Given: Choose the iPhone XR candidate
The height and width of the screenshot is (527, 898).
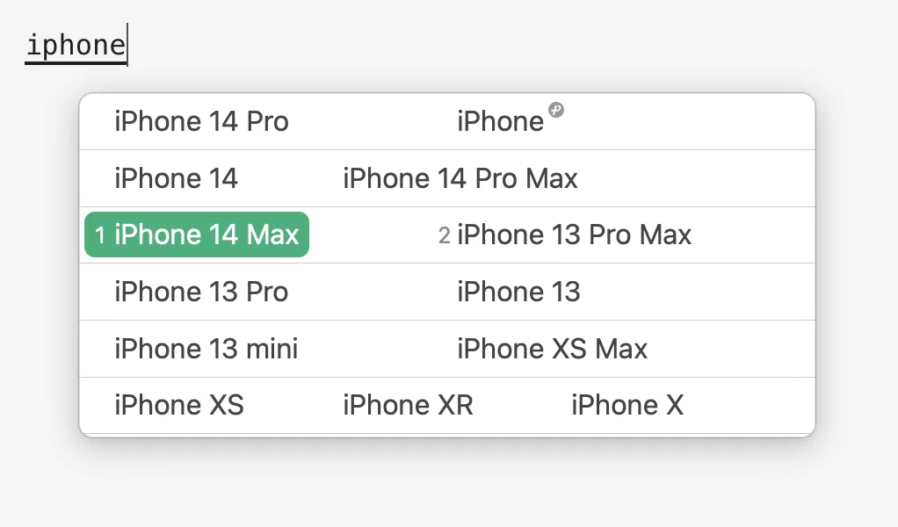Looking at the screenshot, I should point(408,405).
